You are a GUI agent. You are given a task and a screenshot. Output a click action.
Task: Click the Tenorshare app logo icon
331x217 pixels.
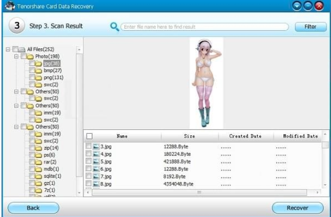click(x=10, y=6)
